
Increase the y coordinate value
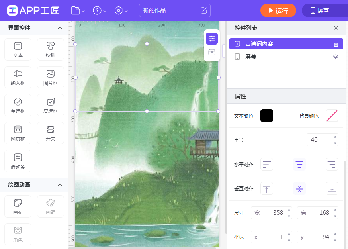pyautogui.click(x=335, y=234)
